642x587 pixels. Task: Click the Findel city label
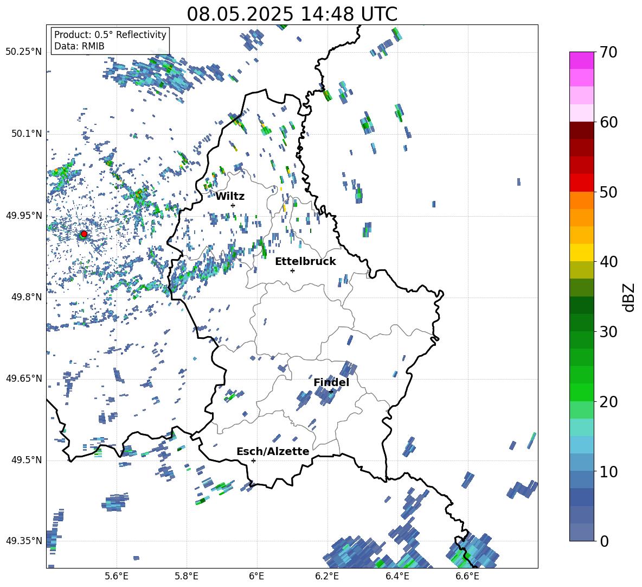pyautogui.click(x=331, y=382)
